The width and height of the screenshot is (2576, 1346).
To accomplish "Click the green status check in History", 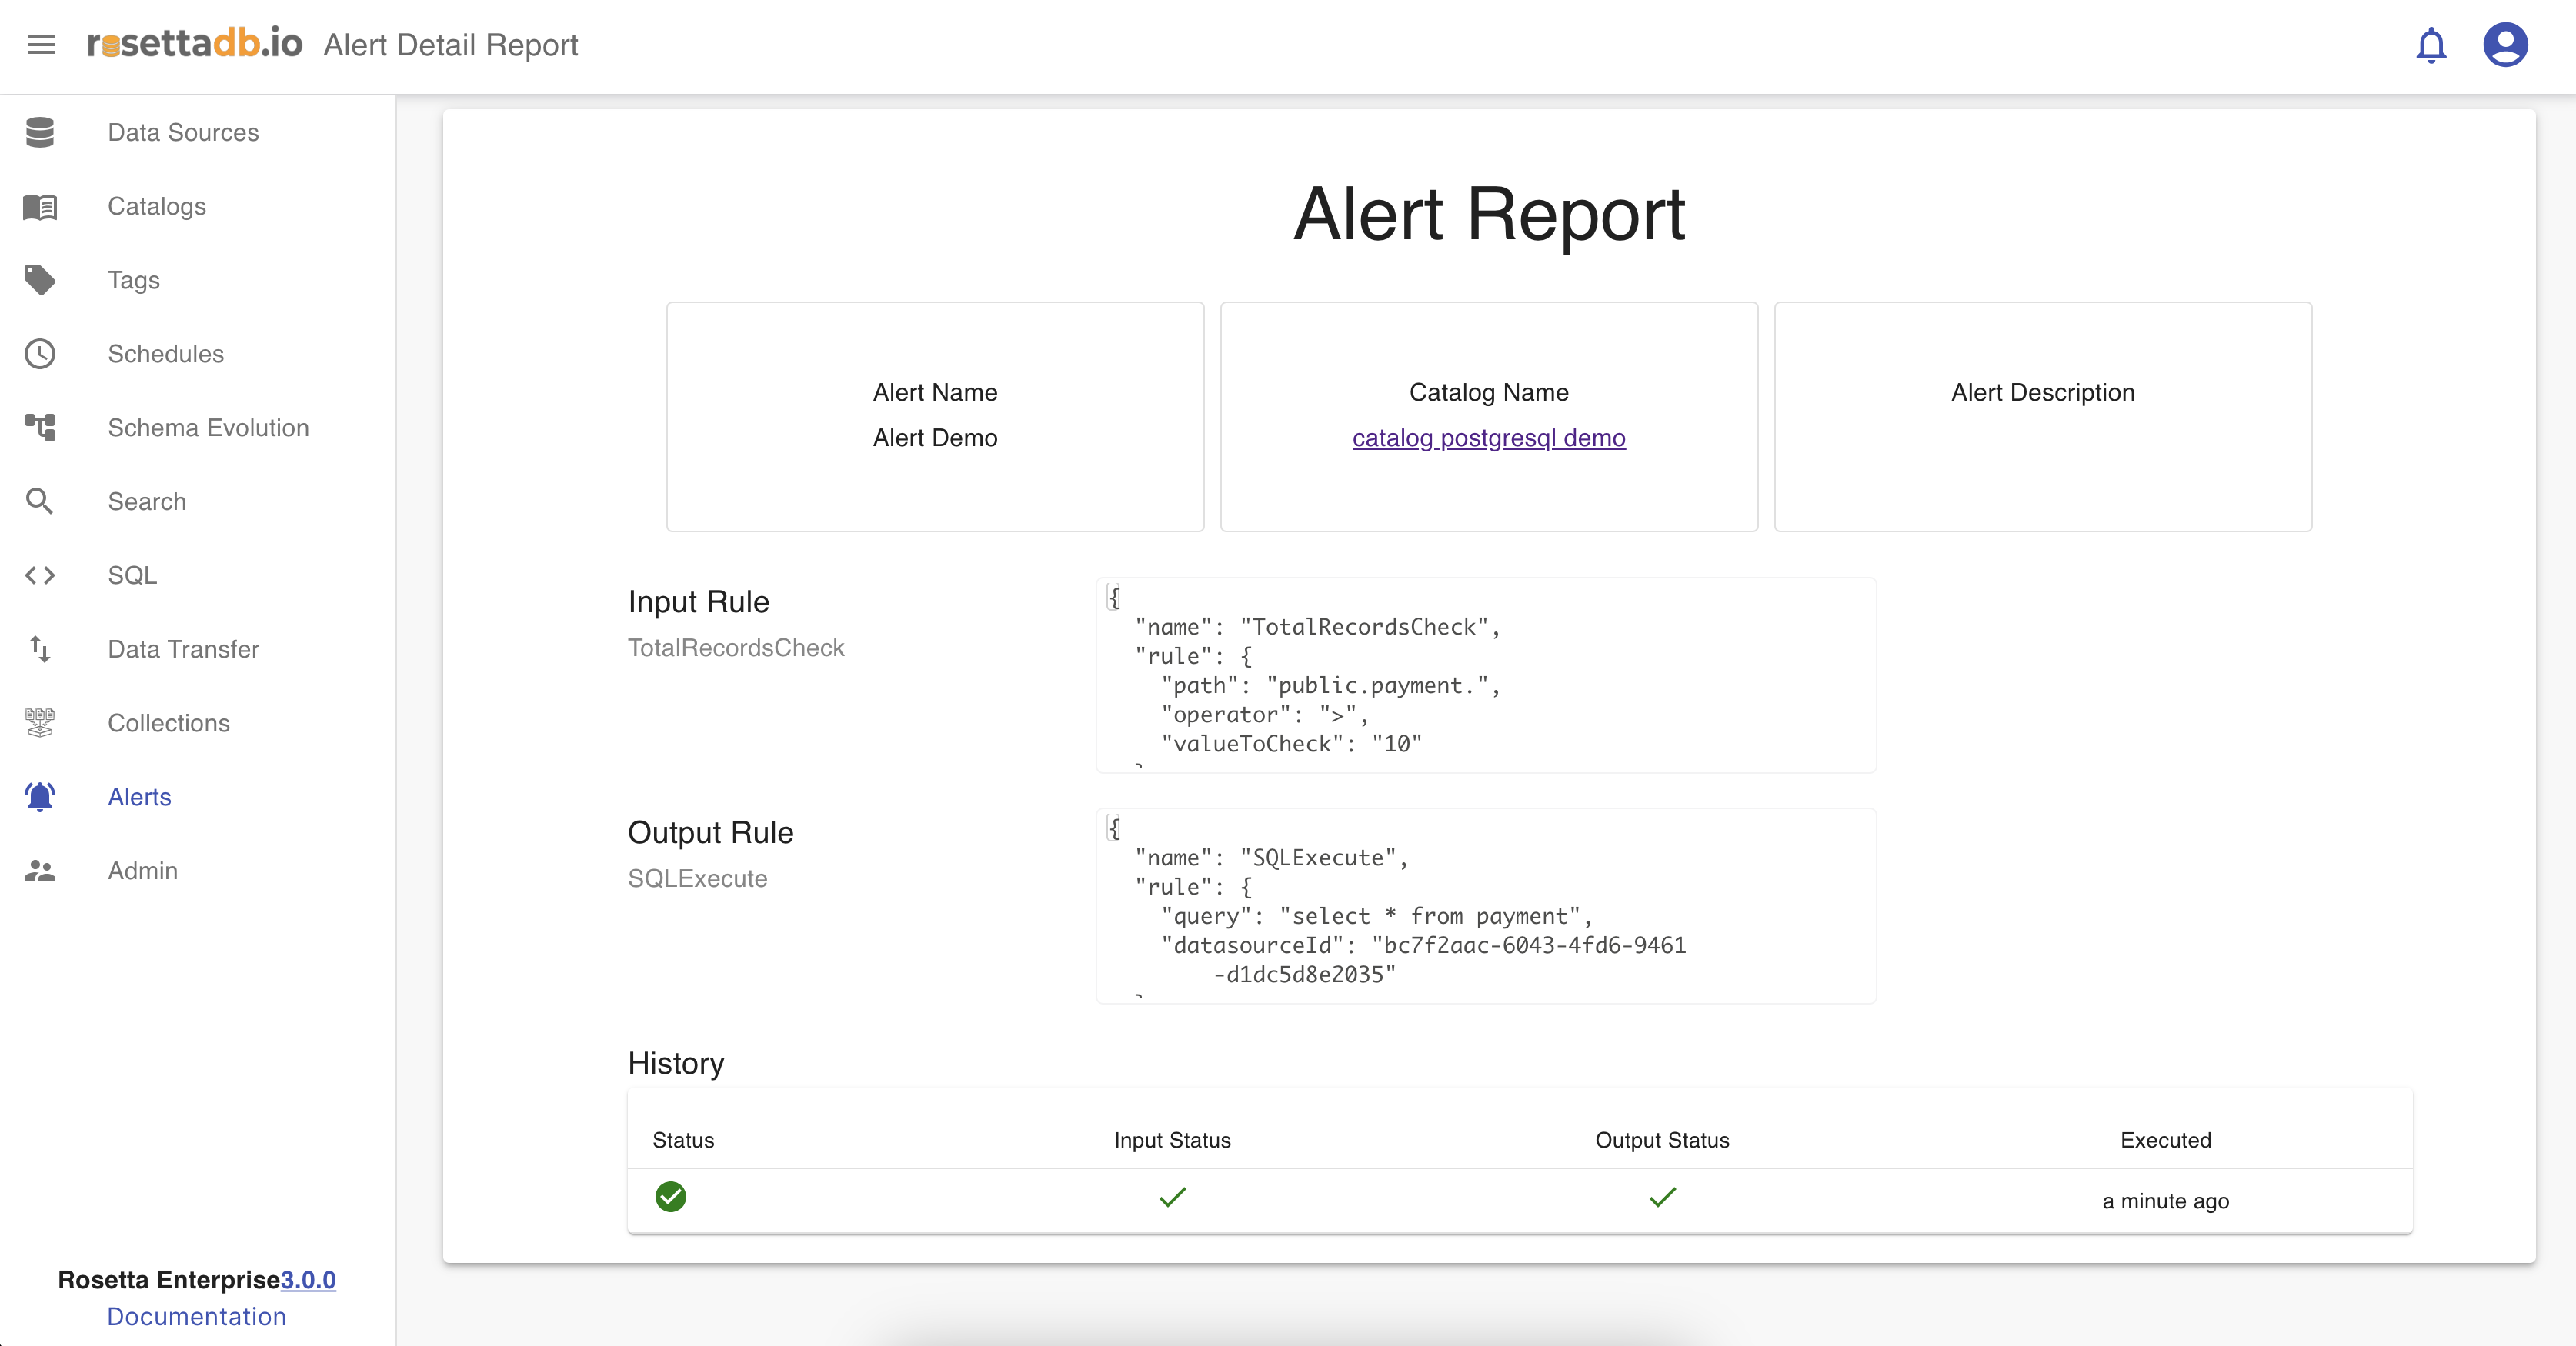I will [x=670, y=1197].
